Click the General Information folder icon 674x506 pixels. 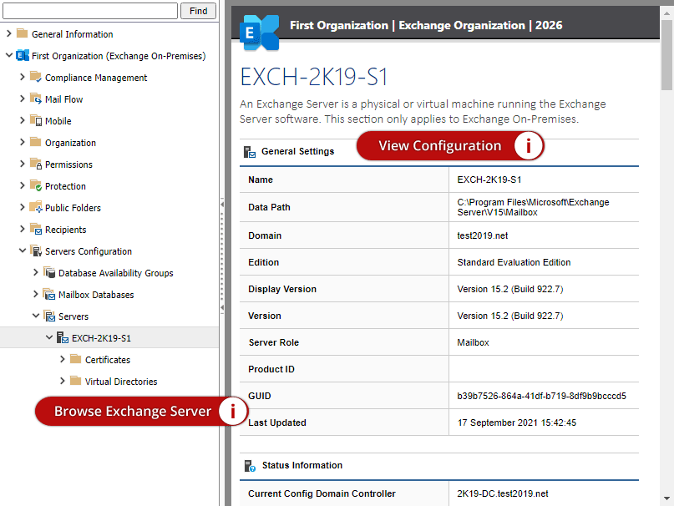pos(22,33)
